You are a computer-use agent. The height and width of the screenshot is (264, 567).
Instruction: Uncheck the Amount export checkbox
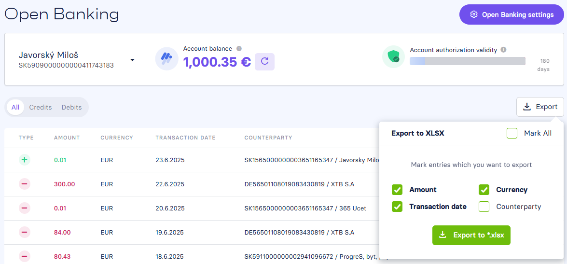click(397, 190)
